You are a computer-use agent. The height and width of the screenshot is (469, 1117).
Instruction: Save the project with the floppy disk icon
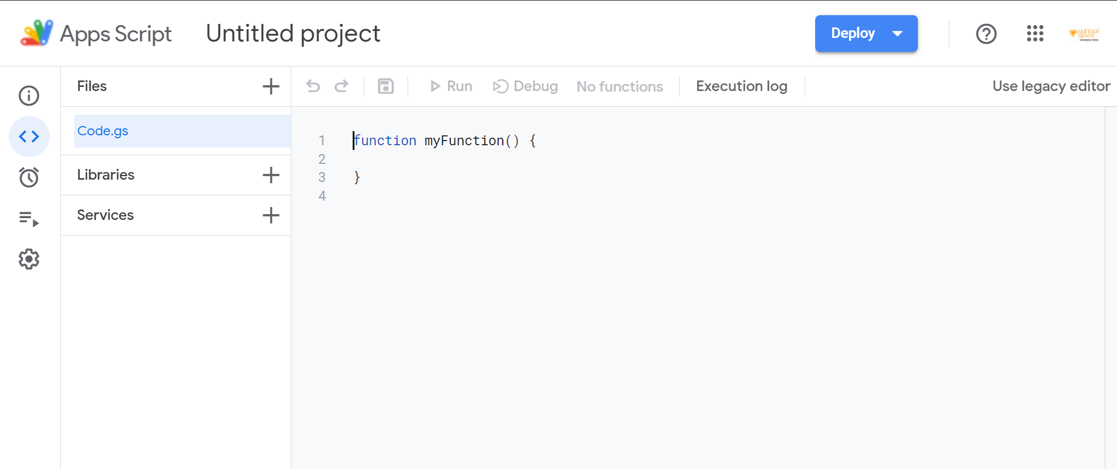(x=386, y=86)
